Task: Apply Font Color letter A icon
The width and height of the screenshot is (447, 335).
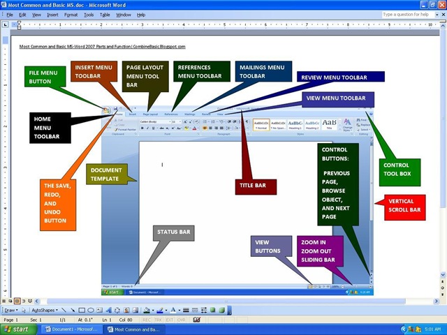Action: [x=173, y=310]
